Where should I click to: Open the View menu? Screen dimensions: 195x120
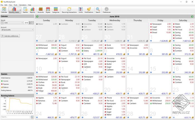click(x=11, y=5)
